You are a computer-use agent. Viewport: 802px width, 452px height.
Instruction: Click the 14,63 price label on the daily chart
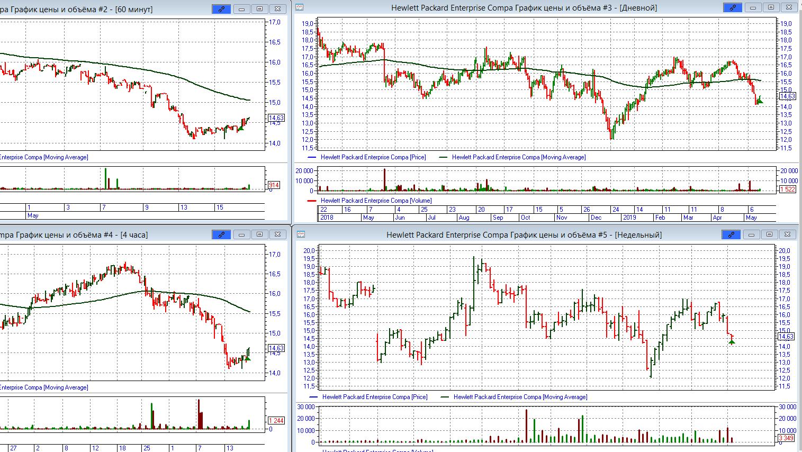[787, 96]
